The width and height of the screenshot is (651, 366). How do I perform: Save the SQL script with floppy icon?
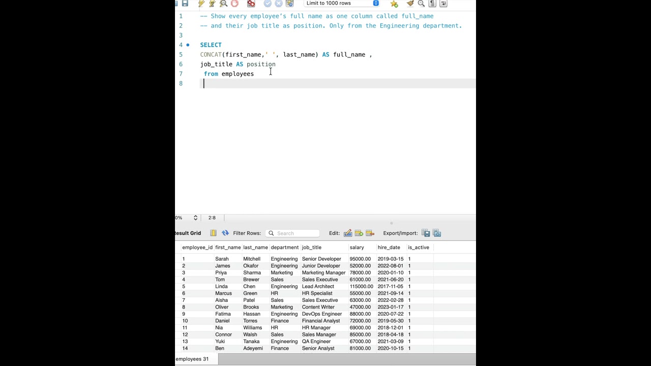point(185,3)
